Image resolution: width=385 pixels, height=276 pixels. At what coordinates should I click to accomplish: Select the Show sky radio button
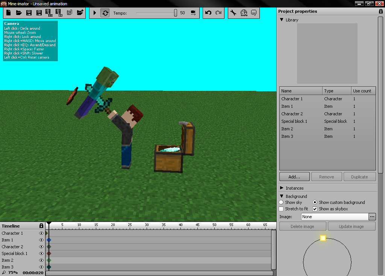click(281, 202)
